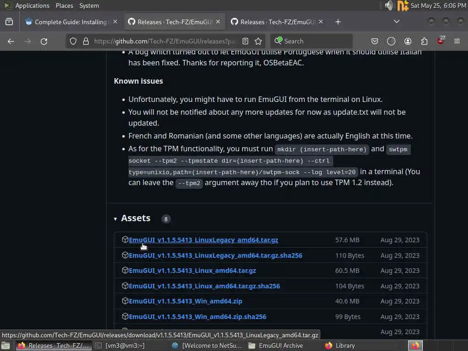
Task: Open Linux_amd64.tar.gz.sha256 checksum link
Action: pos(204,286)
